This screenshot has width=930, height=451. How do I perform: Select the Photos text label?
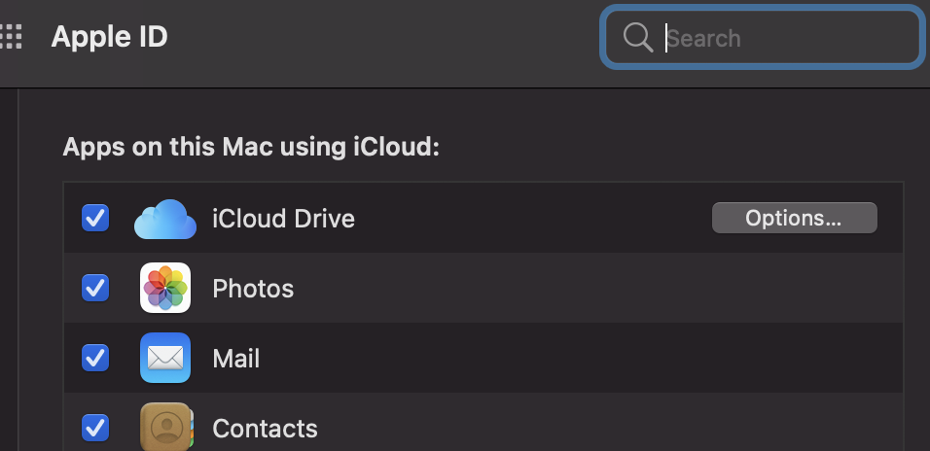coord(253,289)
